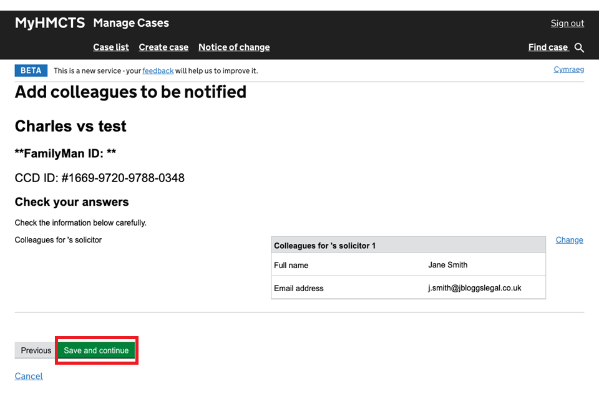599x399 pixels.
Task: Cancel the add colleagues process
Action: [29, 376]
